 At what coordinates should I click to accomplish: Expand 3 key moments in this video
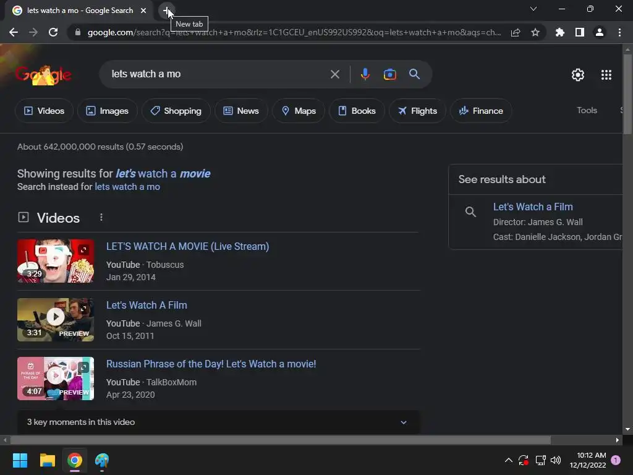[218, 422]
